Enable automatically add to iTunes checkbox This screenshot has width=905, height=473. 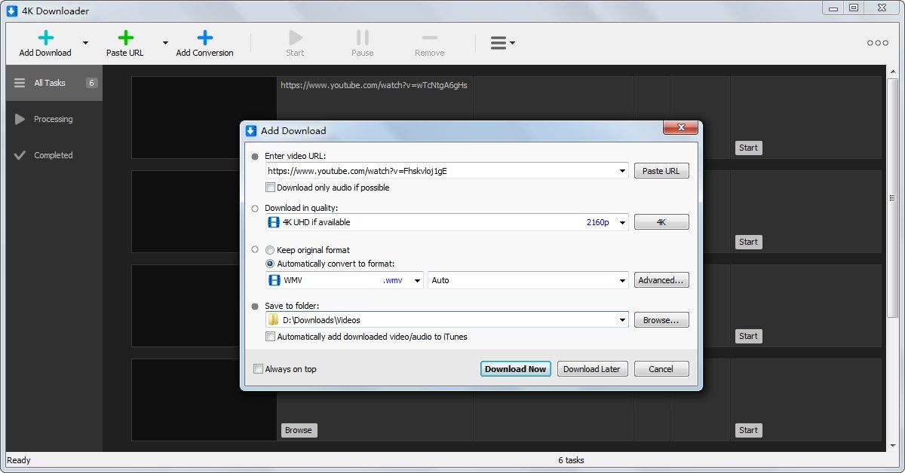270,337
